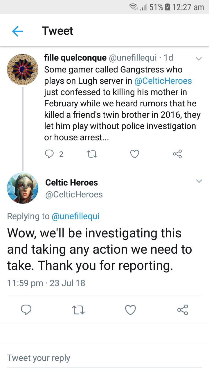
Task: View fille quelconque's profile picture
Action: pyautogui.click(x=23, y=69)
